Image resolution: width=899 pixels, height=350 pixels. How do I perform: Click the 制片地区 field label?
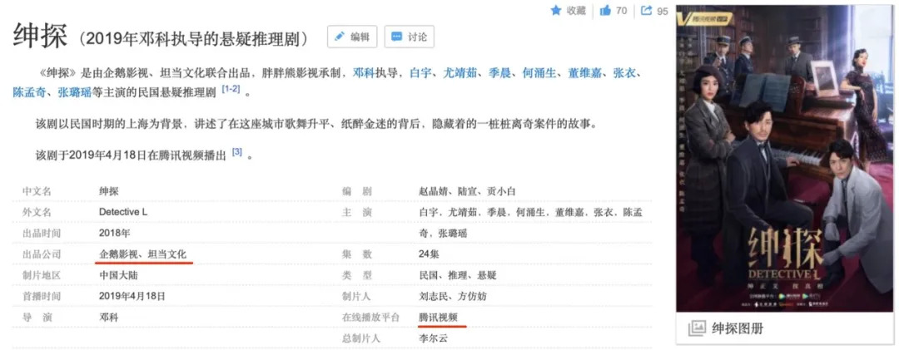42,275
